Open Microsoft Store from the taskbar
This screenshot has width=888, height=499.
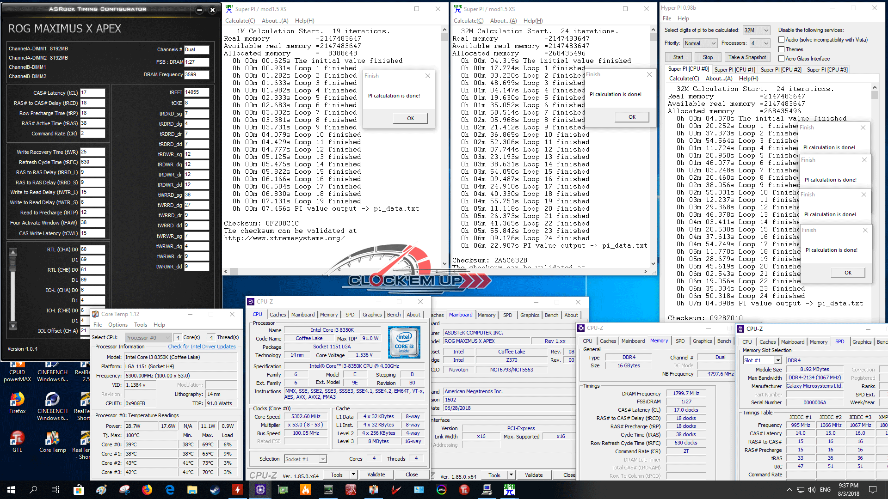pos(79,490)
